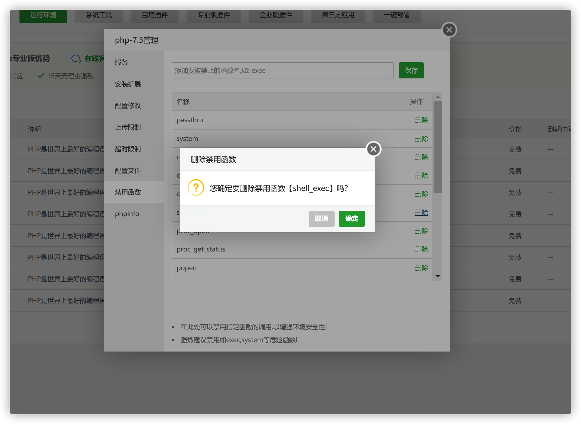581x424 pixels.
Task: Close the php-7.3 management window
Action: click(449, 30)
